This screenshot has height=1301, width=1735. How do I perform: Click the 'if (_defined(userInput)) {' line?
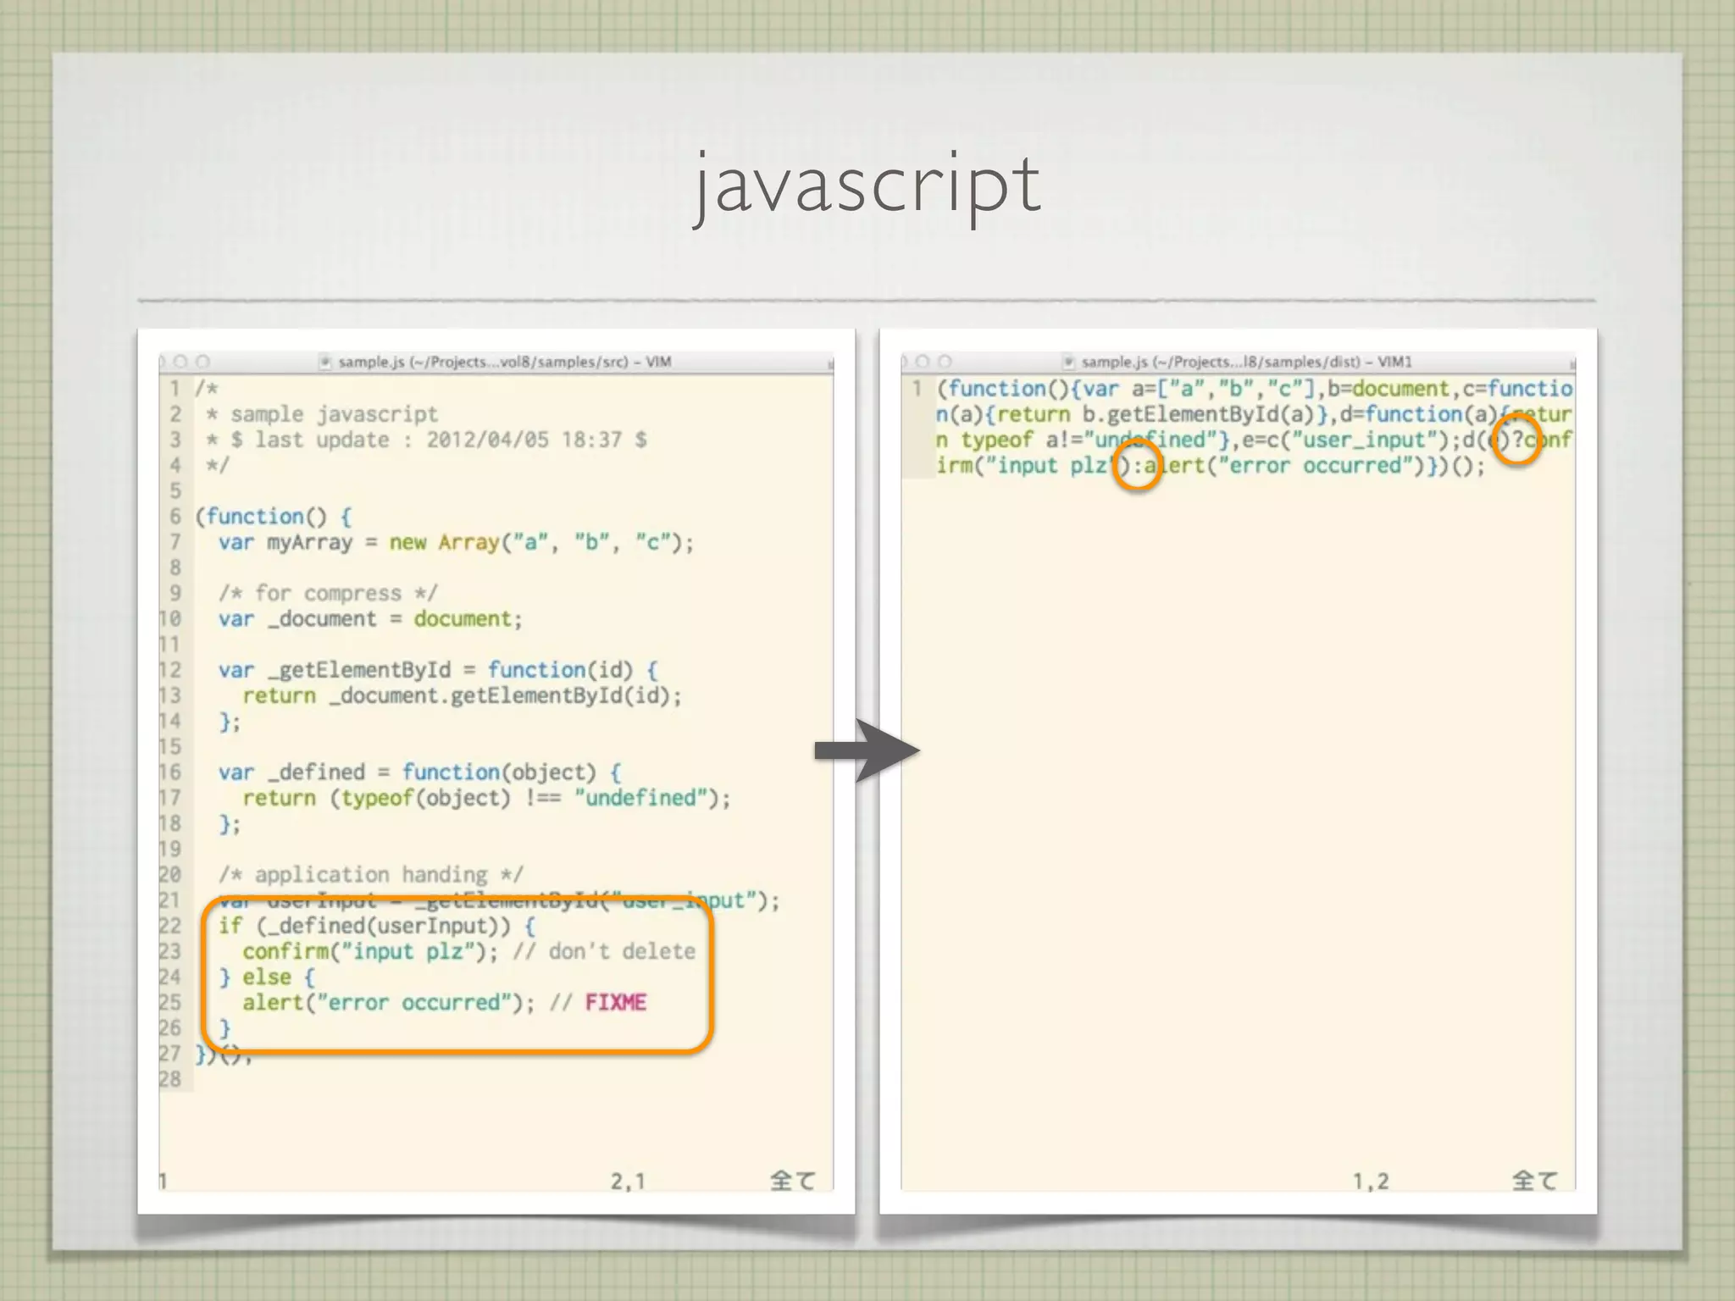(377, 926)
